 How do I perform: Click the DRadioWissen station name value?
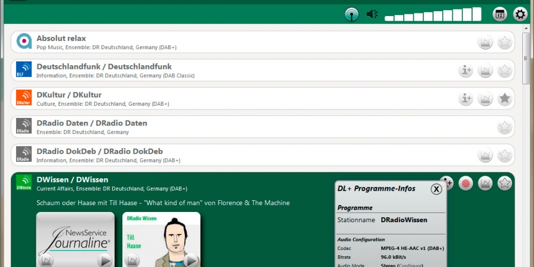click(404, 220)
